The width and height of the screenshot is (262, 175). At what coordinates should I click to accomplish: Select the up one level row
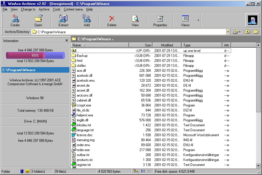(x=151, y=50)
